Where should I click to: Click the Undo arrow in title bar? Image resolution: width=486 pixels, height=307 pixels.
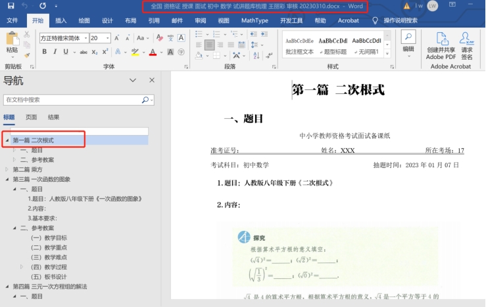[24, 6]
